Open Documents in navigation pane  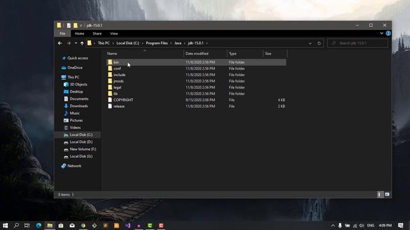(79, 99)
